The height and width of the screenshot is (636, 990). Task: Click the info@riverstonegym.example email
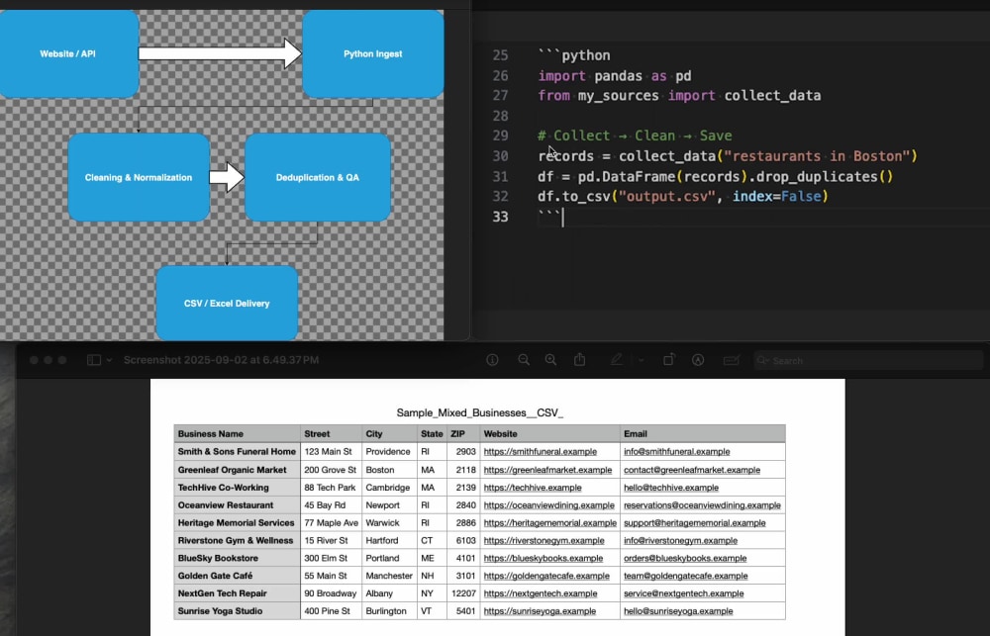(x=680, y=541)
